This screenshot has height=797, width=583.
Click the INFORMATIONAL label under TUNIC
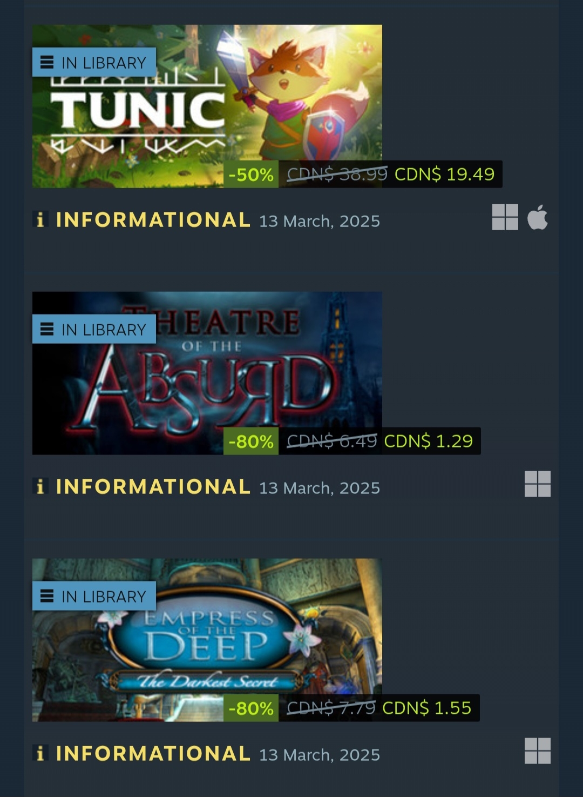(153, 220)
